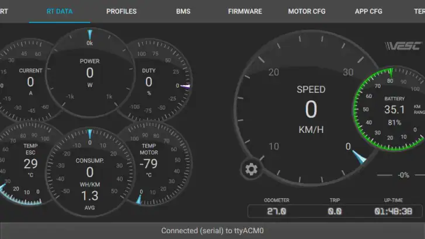Image resolution: width=425 pixels, height=239 pixels.
Task: Open the BMS tab
Action: coord(183,12)
